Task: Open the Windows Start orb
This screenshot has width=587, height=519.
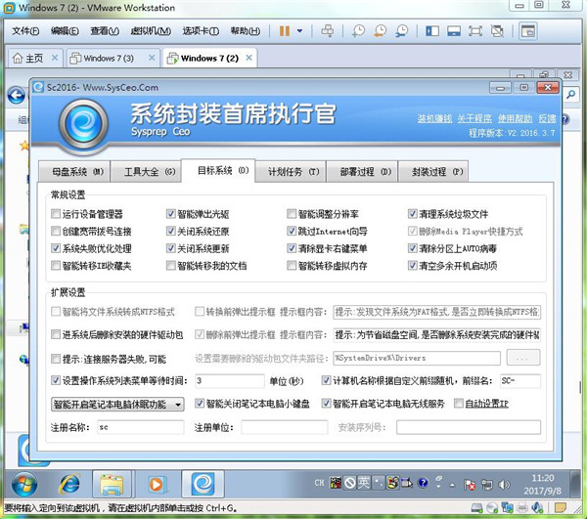Action: click(24, 485)
